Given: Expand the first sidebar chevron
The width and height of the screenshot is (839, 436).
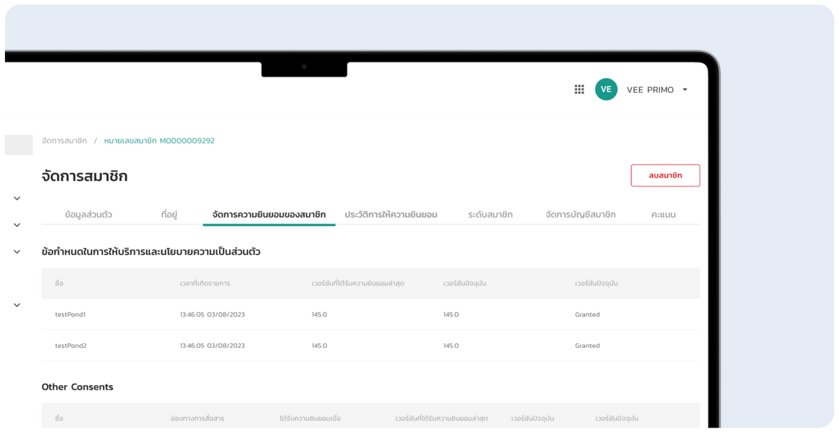Looking at the screenshot, I should pos(17,198).
